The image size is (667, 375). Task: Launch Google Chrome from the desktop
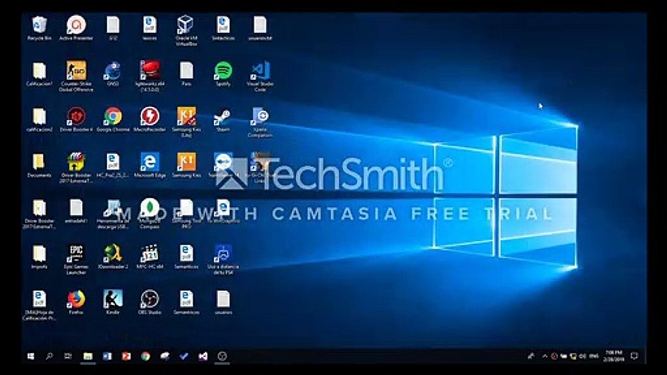coord(113,120)
